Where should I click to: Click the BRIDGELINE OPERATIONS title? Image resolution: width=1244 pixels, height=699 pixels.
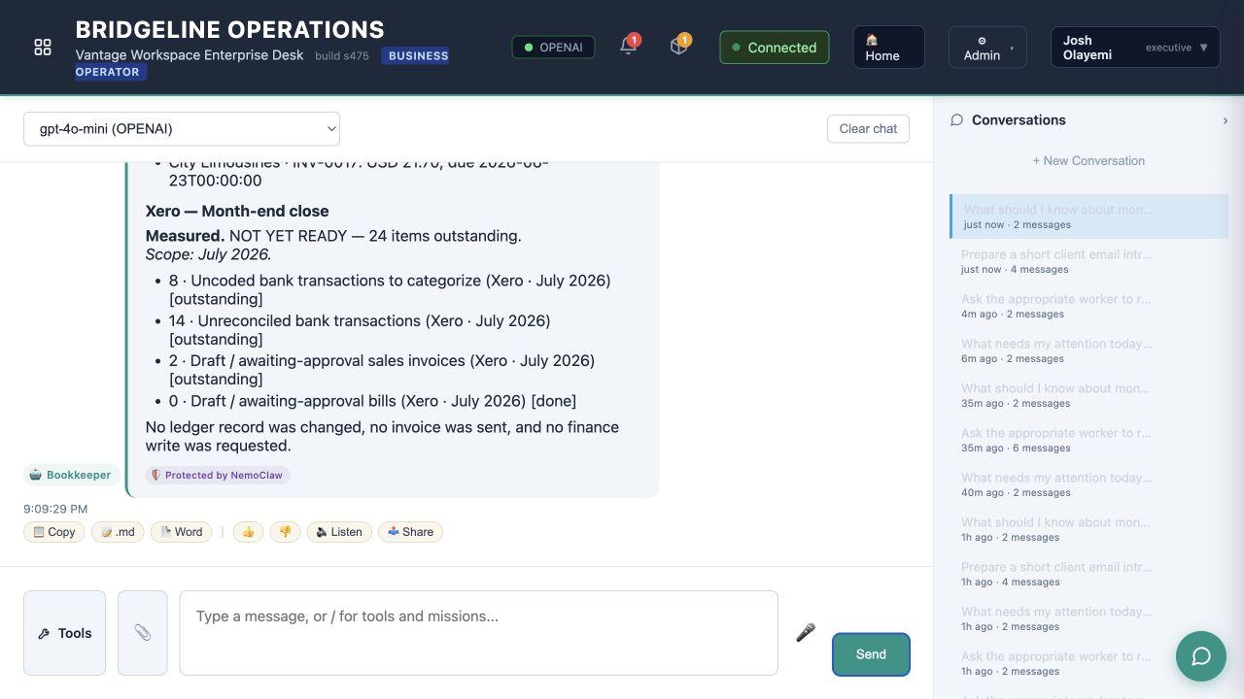(x=229, y=29)
